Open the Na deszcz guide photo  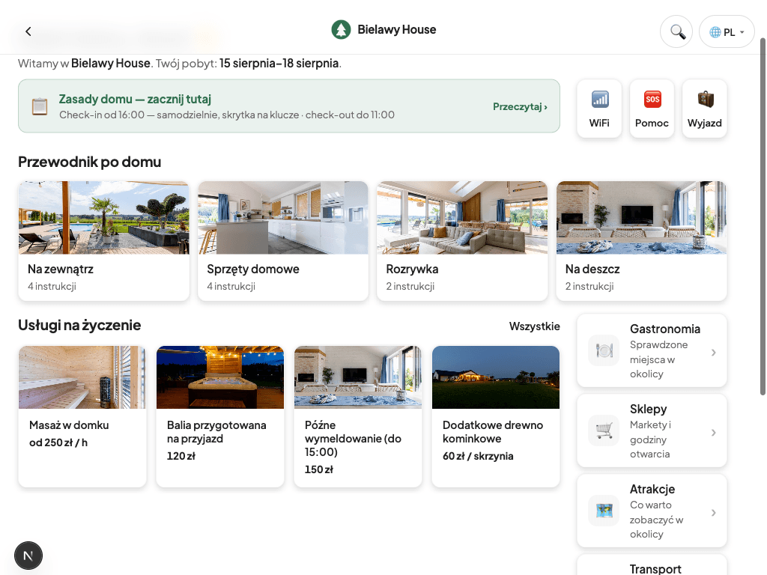pos(641,218)
